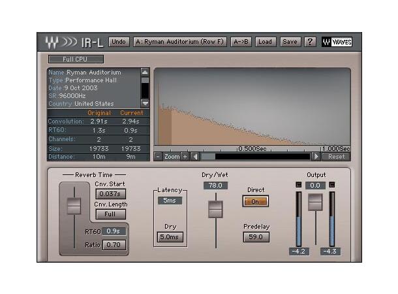Click the Latency 5ms display
The height and width of the screenshot is (294, 398).
click(x=170, y=201)
